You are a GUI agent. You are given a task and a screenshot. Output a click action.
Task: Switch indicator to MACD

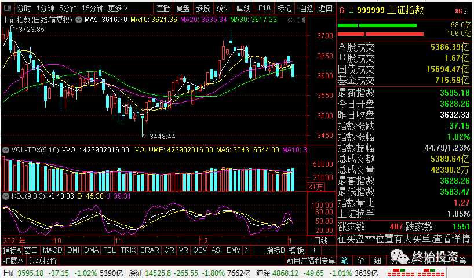52,250
